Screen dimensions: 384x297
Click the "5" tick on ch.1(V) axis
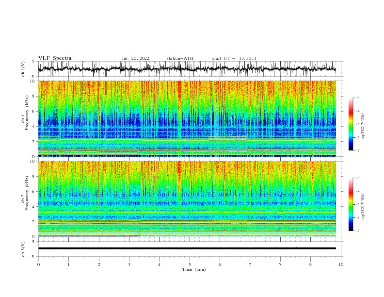34,61
